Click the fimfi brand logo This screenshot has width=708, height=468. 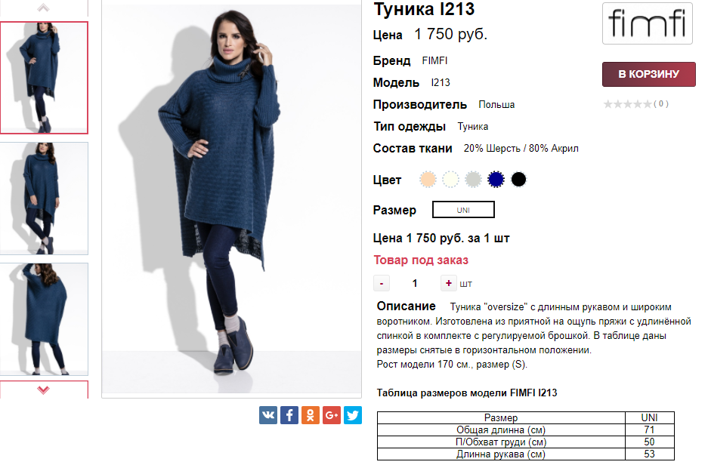[x=648, y=23]
